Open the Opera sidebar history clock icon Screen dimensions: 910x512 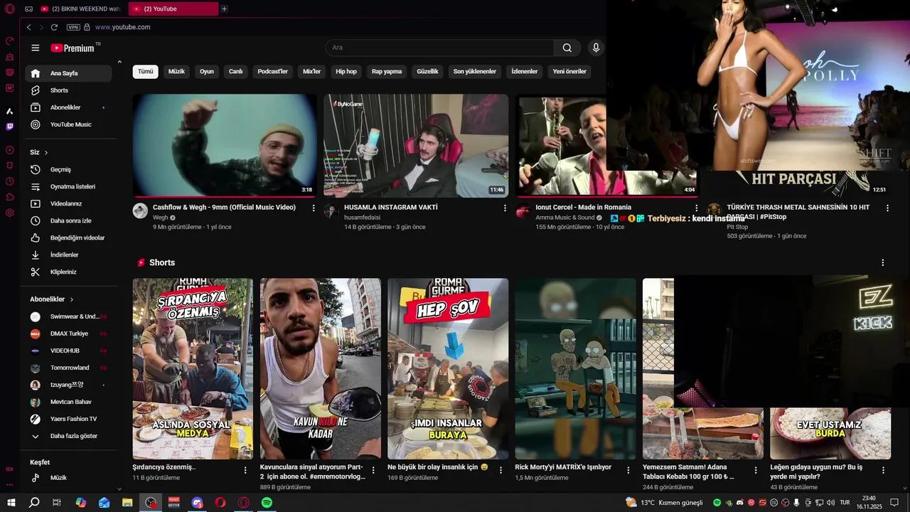pyautogui.click(x=9, y=181)
